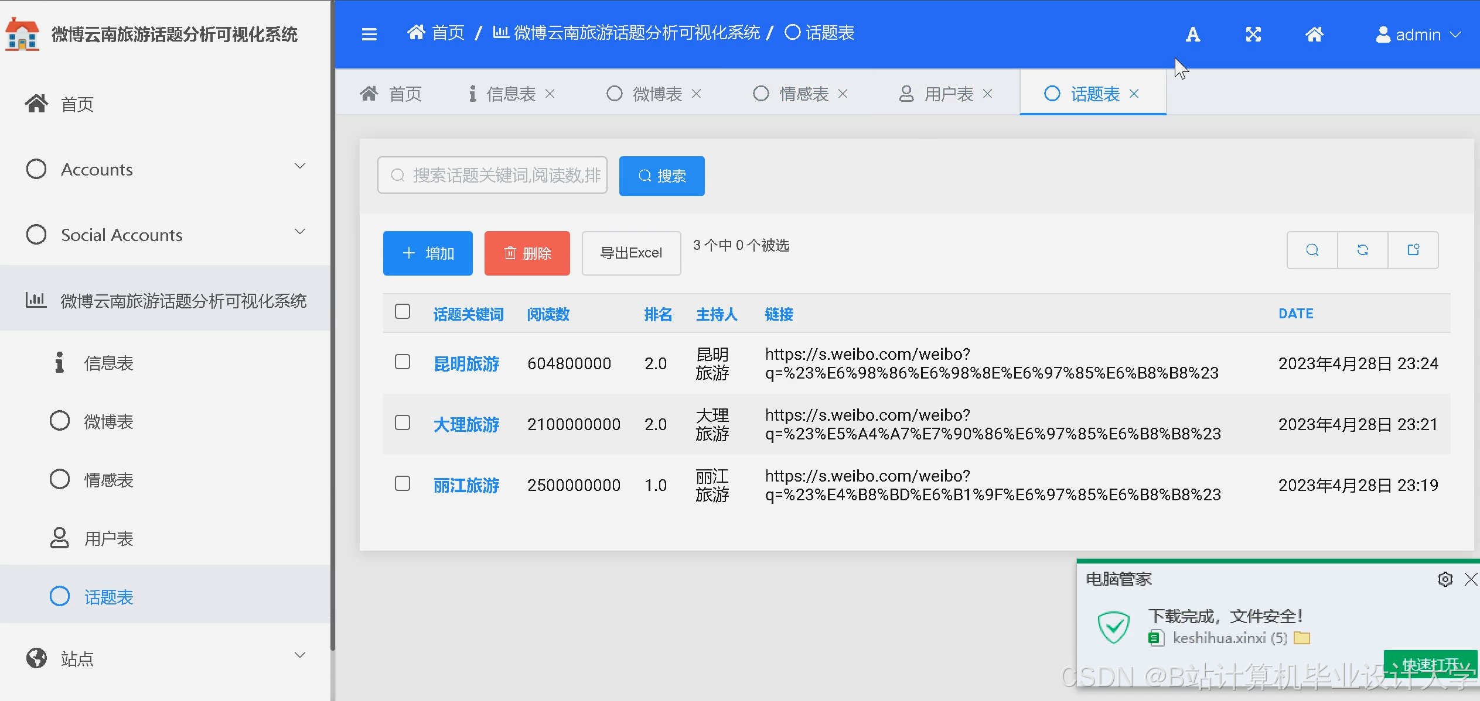
Task: Toggle the select-all checkbox in table header
Action: coord(403,312)
